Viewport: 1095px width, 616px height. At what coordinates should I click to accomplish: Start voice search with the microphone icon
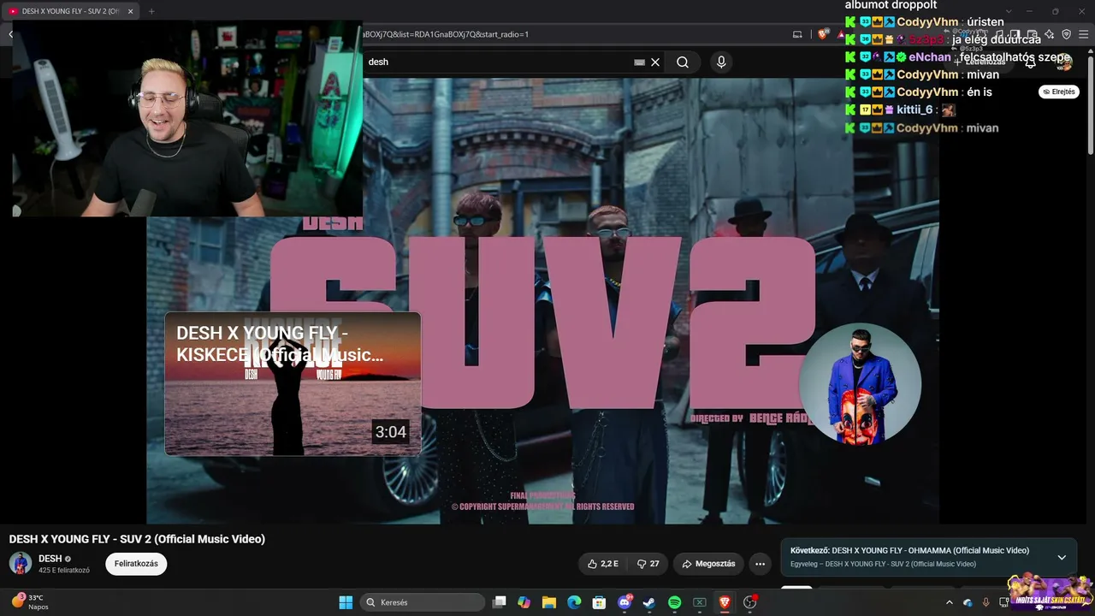click(x=721, y=62)
